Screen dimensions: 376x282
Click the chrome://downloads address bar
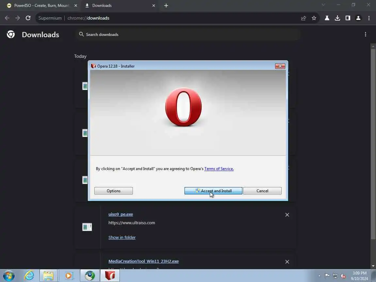point(168,18)
